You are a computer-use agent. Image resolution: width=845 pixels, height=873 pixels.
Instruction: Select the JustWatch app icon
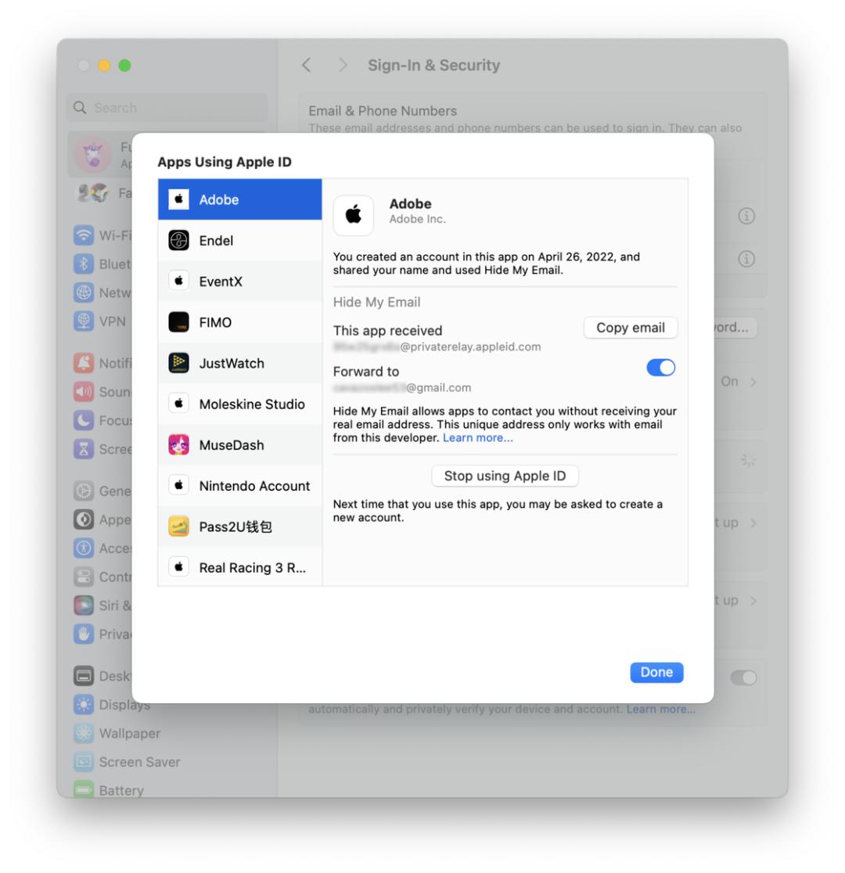[178, 363]
